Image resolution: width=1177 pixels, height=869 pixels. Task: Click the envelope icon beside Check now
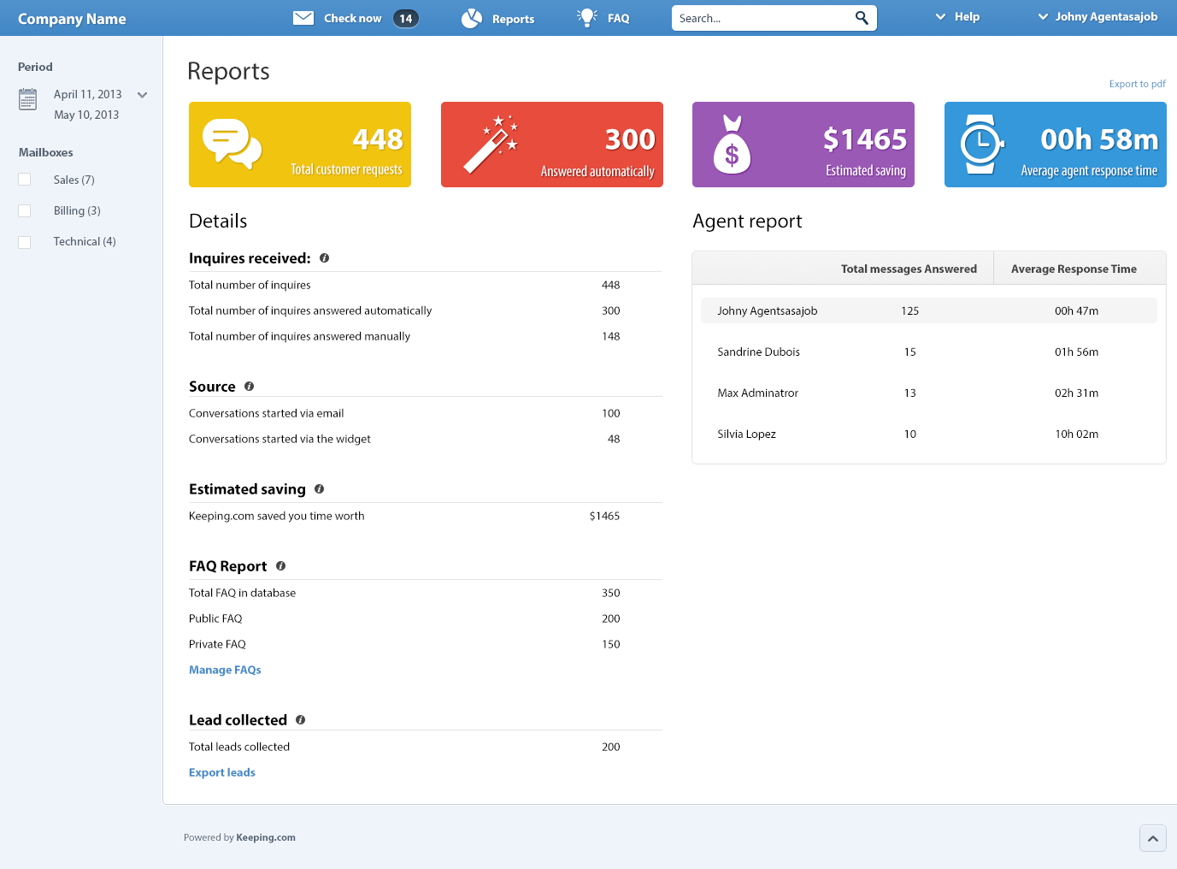point(303,18)
